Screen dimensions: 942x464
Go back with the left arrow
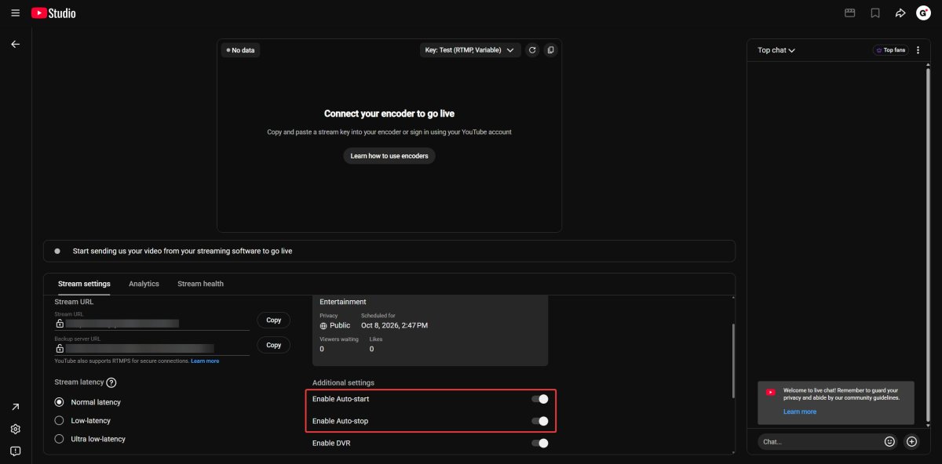(15, 45)
